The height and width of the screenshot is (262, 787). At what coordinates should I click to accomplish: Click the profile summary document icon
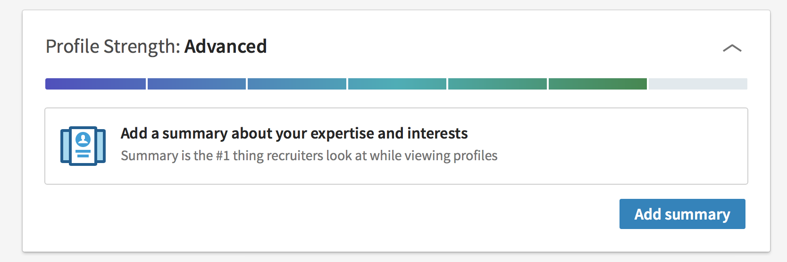[x=83, y=146]
